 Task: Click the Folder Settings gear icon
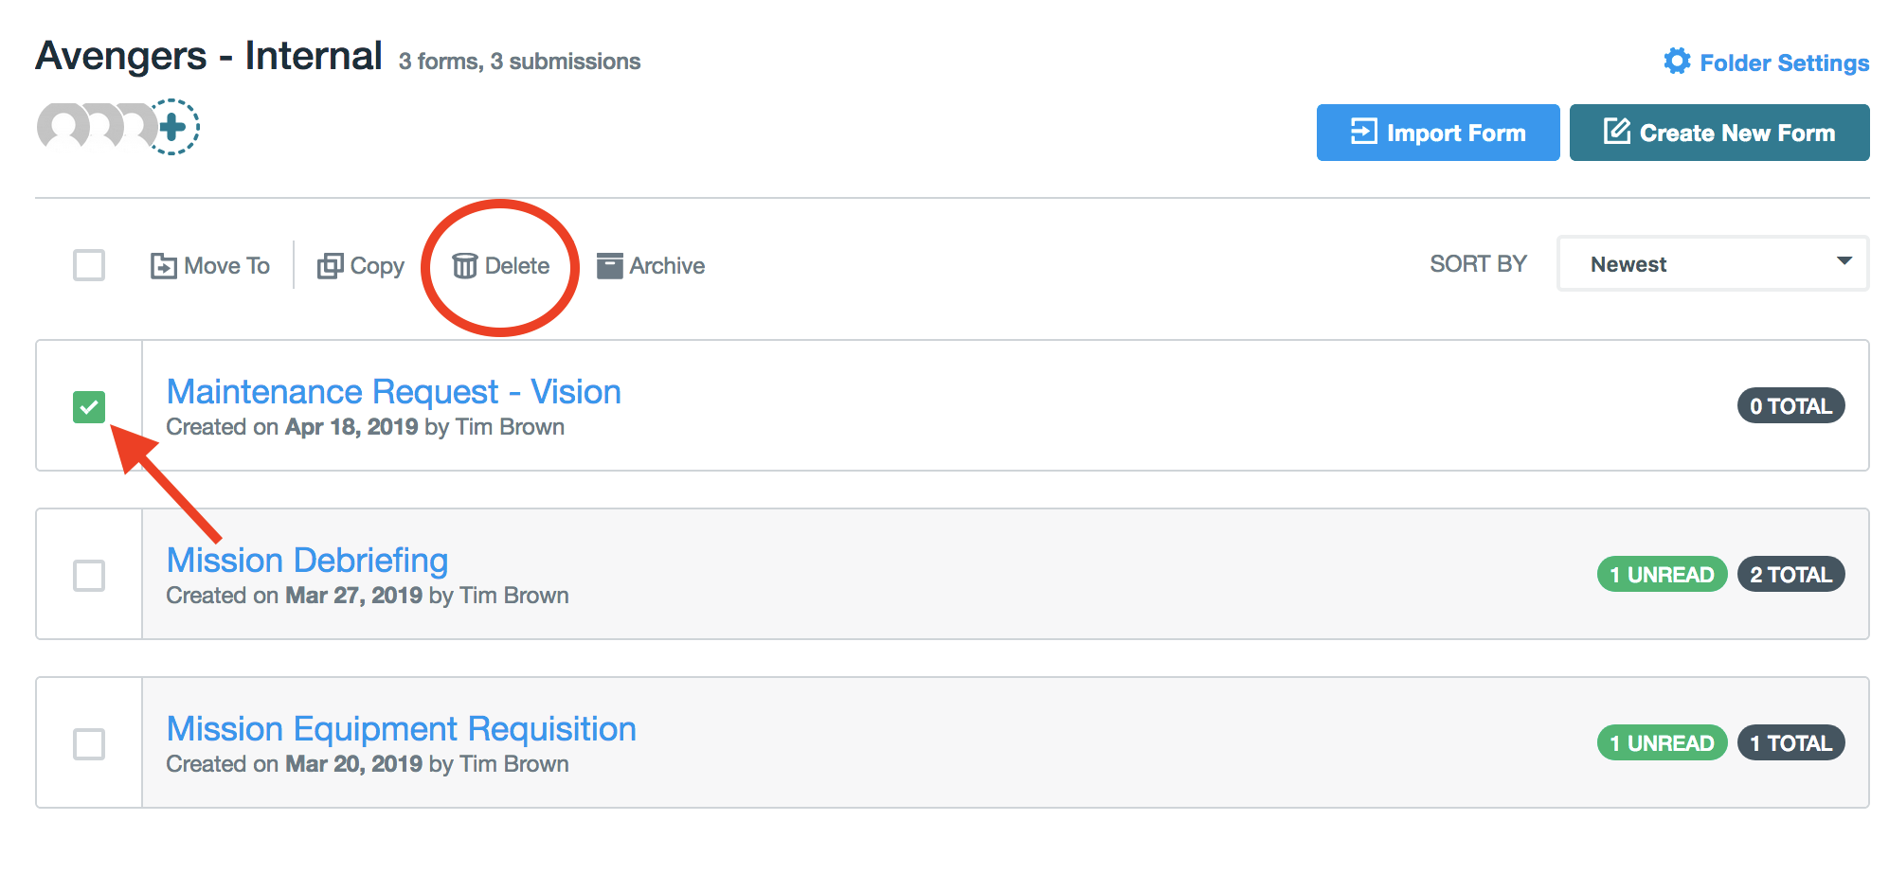pyautogui.click(x=1677, y=62)
